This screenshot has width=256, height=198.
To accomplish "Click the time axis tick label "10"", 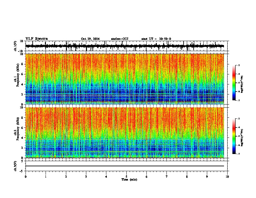I will coord(227,177).
